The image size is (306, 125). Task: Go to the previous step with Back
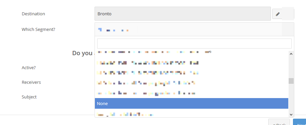coord(279,122)
